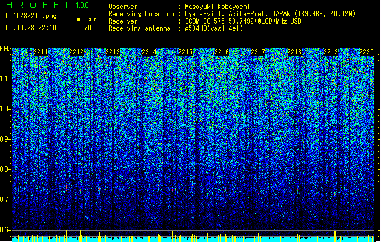Click the 2211 time marker
Viewport: 381px width, 242px height.
click(41, 52)
